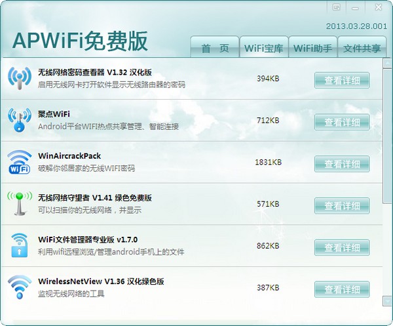Click description Android平台WIFI热点共享管理、智能连接
Viewport: 393px width, 326px height.
tap(109, 126)
